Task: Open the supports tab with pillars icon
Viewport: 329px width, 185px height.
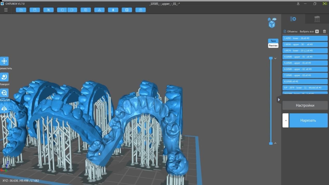Action: click(x=317, y=19)
